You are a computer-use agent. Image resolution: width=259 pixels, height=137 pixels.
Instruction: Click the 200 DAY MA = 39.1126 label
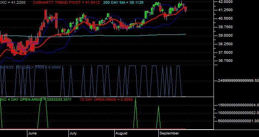[123, 3]
